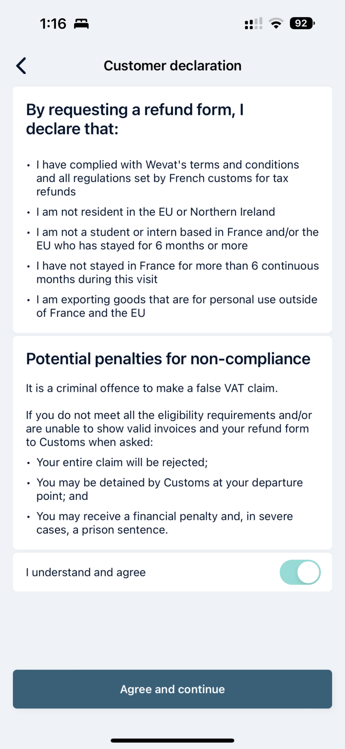This screenshot has width=345, height=749.
Task: Tap the Wi-Fi status icon
Action: [x=276, y=23]
